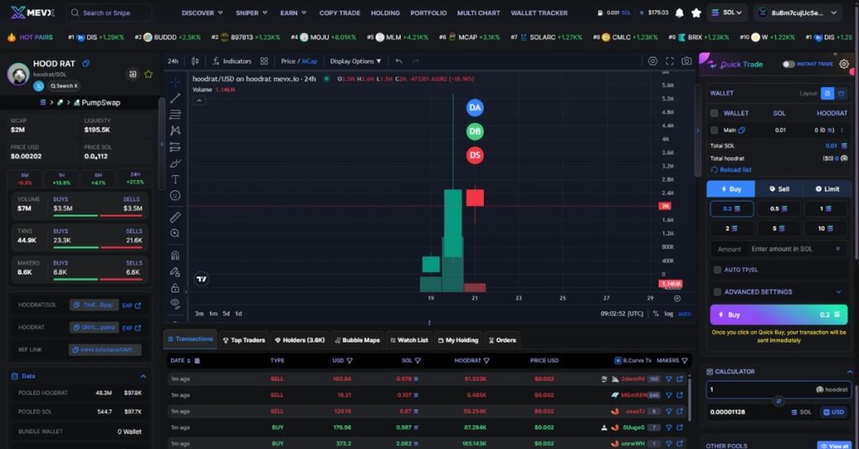Click the TradingView logo on chart
Viewport: 859px width, 449px height.
pyautogui.click(x=201, y=279)
